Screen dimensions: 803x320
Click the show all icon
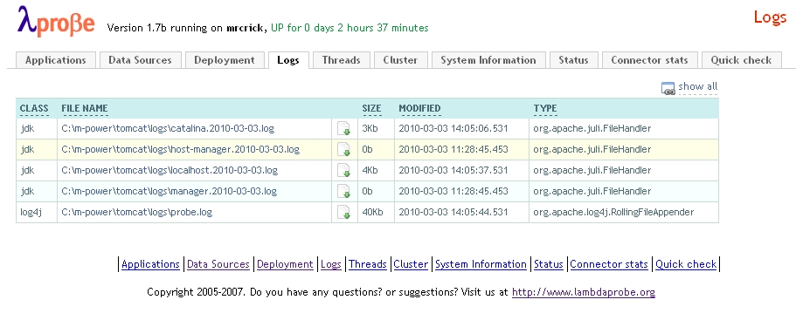[x=668, y=88]
